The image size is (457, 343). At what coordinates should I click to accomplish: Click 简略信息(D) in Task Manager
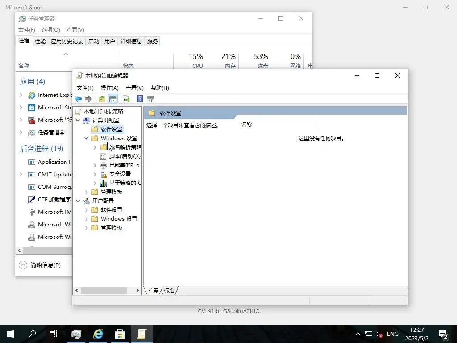pos(40,265)
